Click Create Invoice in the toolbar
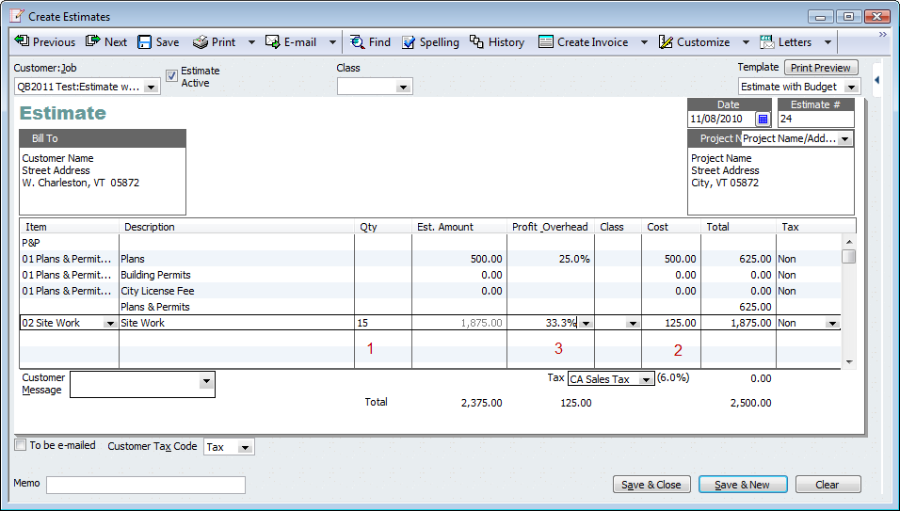Viewport: 900px width, 511px height. 583,42
